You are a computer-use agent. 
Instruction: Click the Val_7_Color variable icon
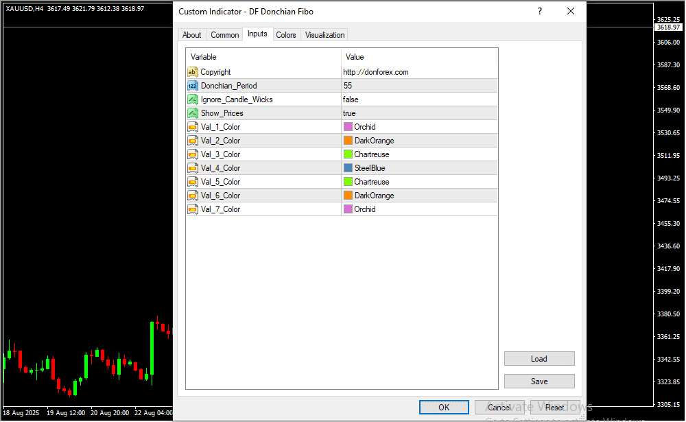(193, 209)
